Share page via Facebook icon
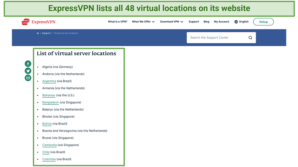This screenshot has width=298, height=167. coord(28,64)
